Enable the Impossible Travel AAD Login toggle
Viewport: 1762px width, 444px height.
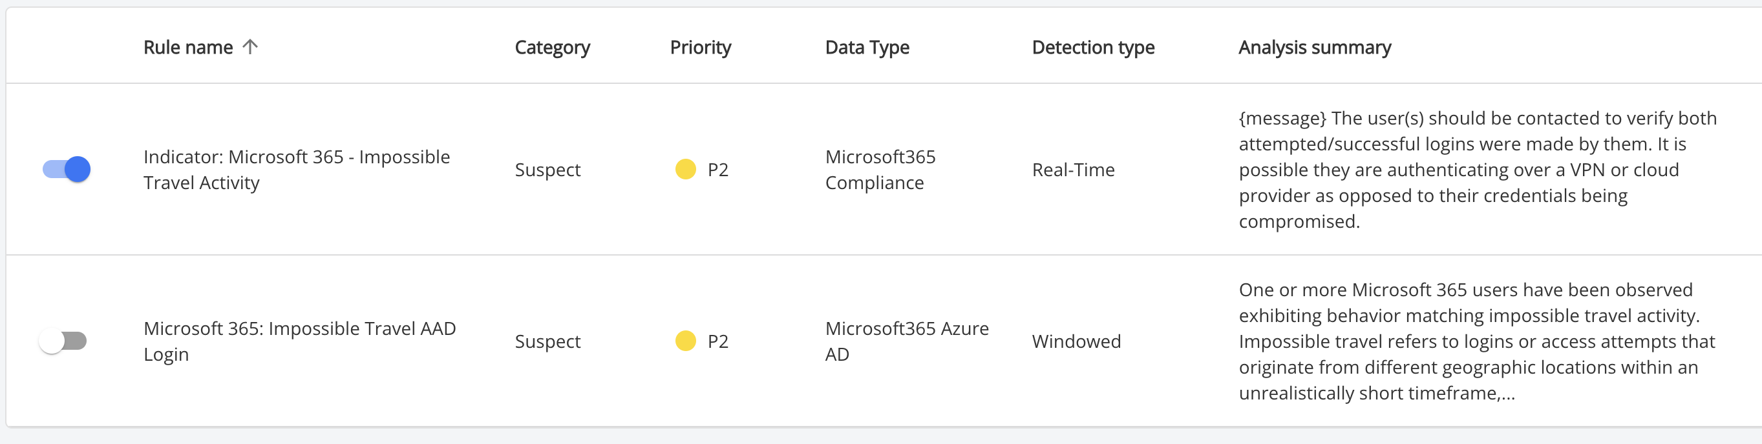[63, 341]
